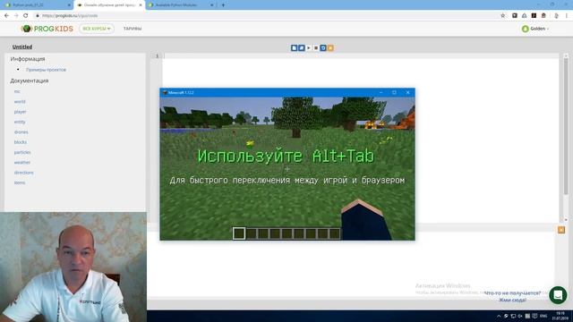Image resolution: width=573 pixels, height=322 pixels.
Task: Click the black square browser extension icon
Action: click(534, 16)
